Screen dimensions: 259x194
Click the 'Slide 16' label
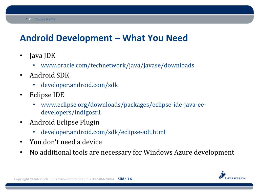point(125,179)
